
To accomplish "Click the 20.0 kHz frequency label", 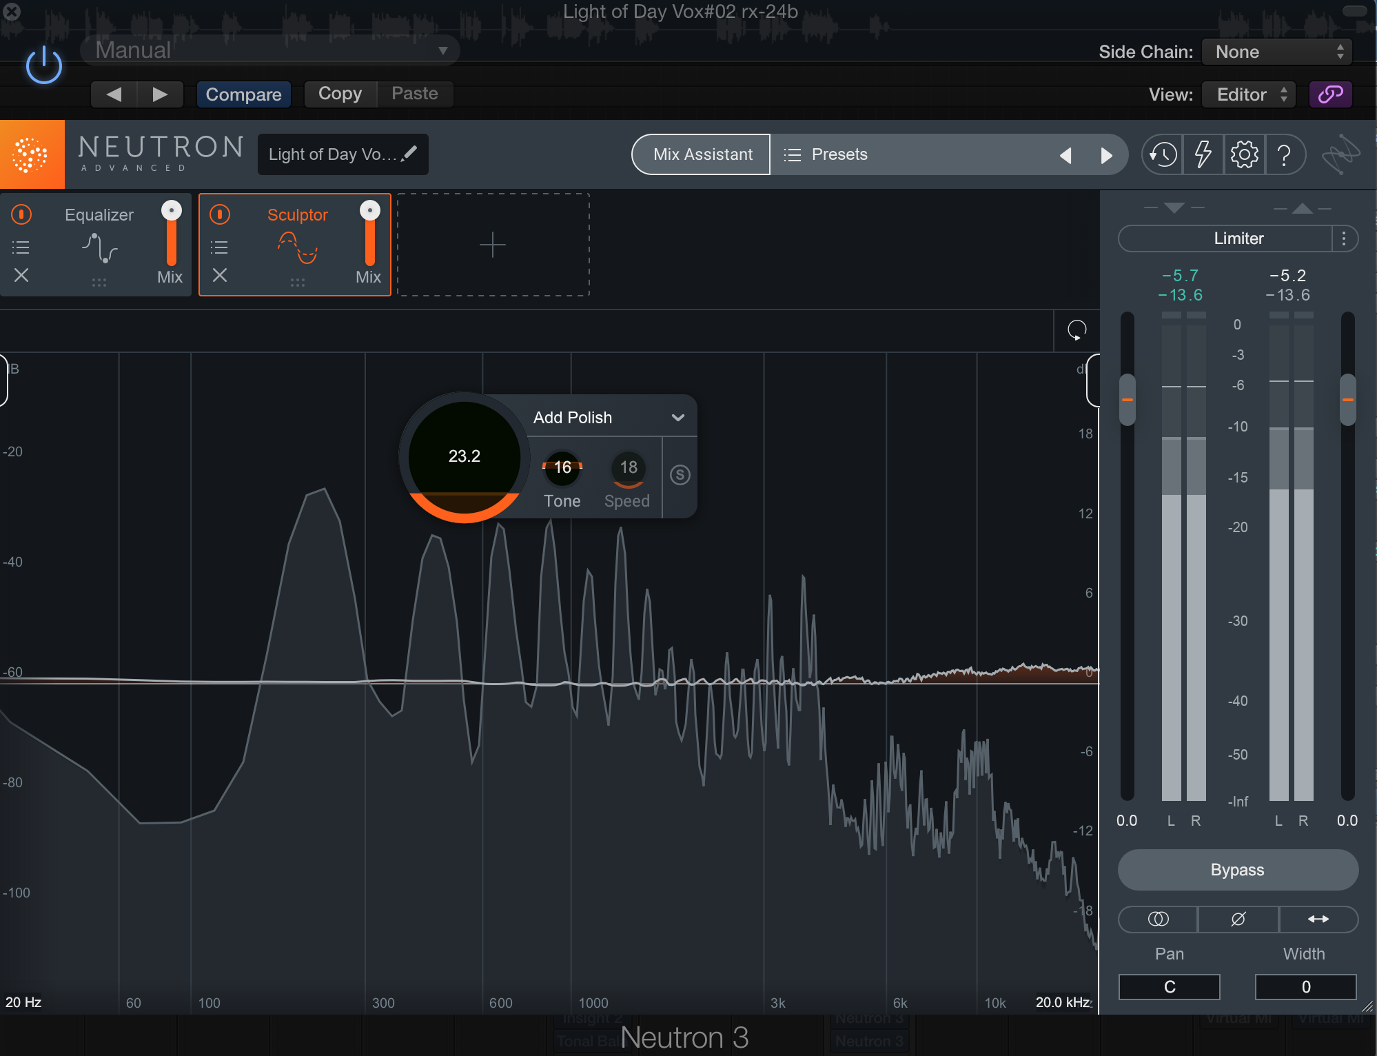I will click(x=1063, y=1002).
